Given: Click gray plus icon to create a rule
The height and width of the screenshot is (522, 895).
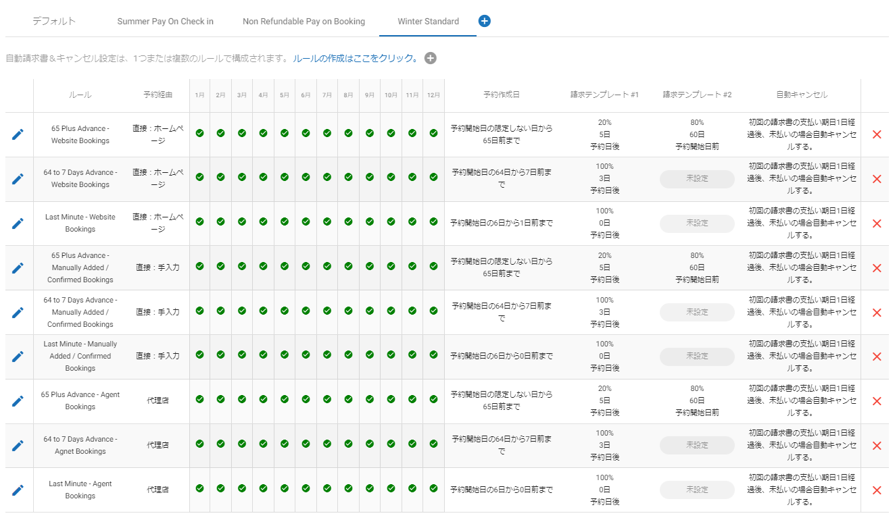Looking at the screenshot, I should [431, 58].
